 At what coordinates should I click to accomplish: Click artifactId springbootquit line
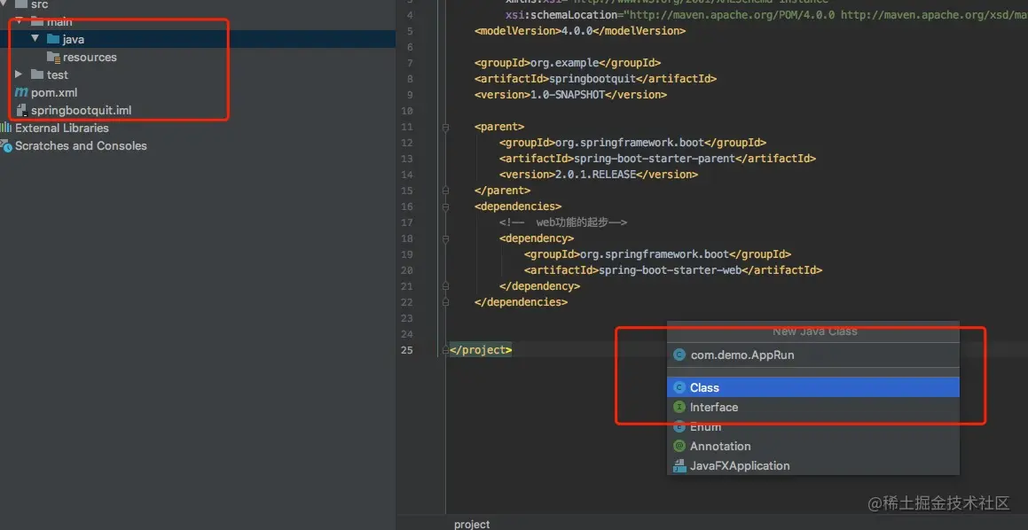point(595,79)
